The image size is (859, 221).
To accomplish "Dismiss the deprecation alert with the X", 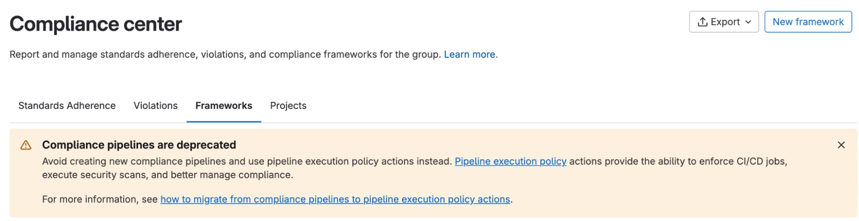I will click(841, 145).
